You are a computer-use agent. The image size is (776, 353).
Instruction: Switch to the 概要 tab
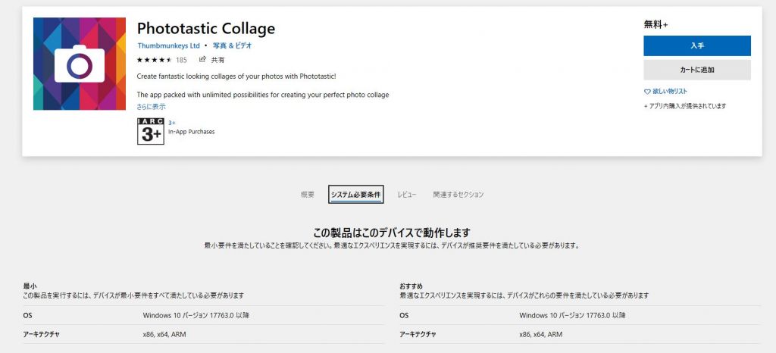[308, 195]
